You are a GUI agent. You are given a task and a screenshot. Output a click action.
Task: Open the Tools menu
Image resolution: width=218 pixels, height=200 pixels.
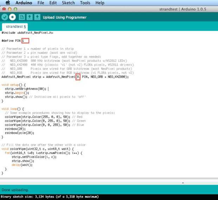[85, 3]
